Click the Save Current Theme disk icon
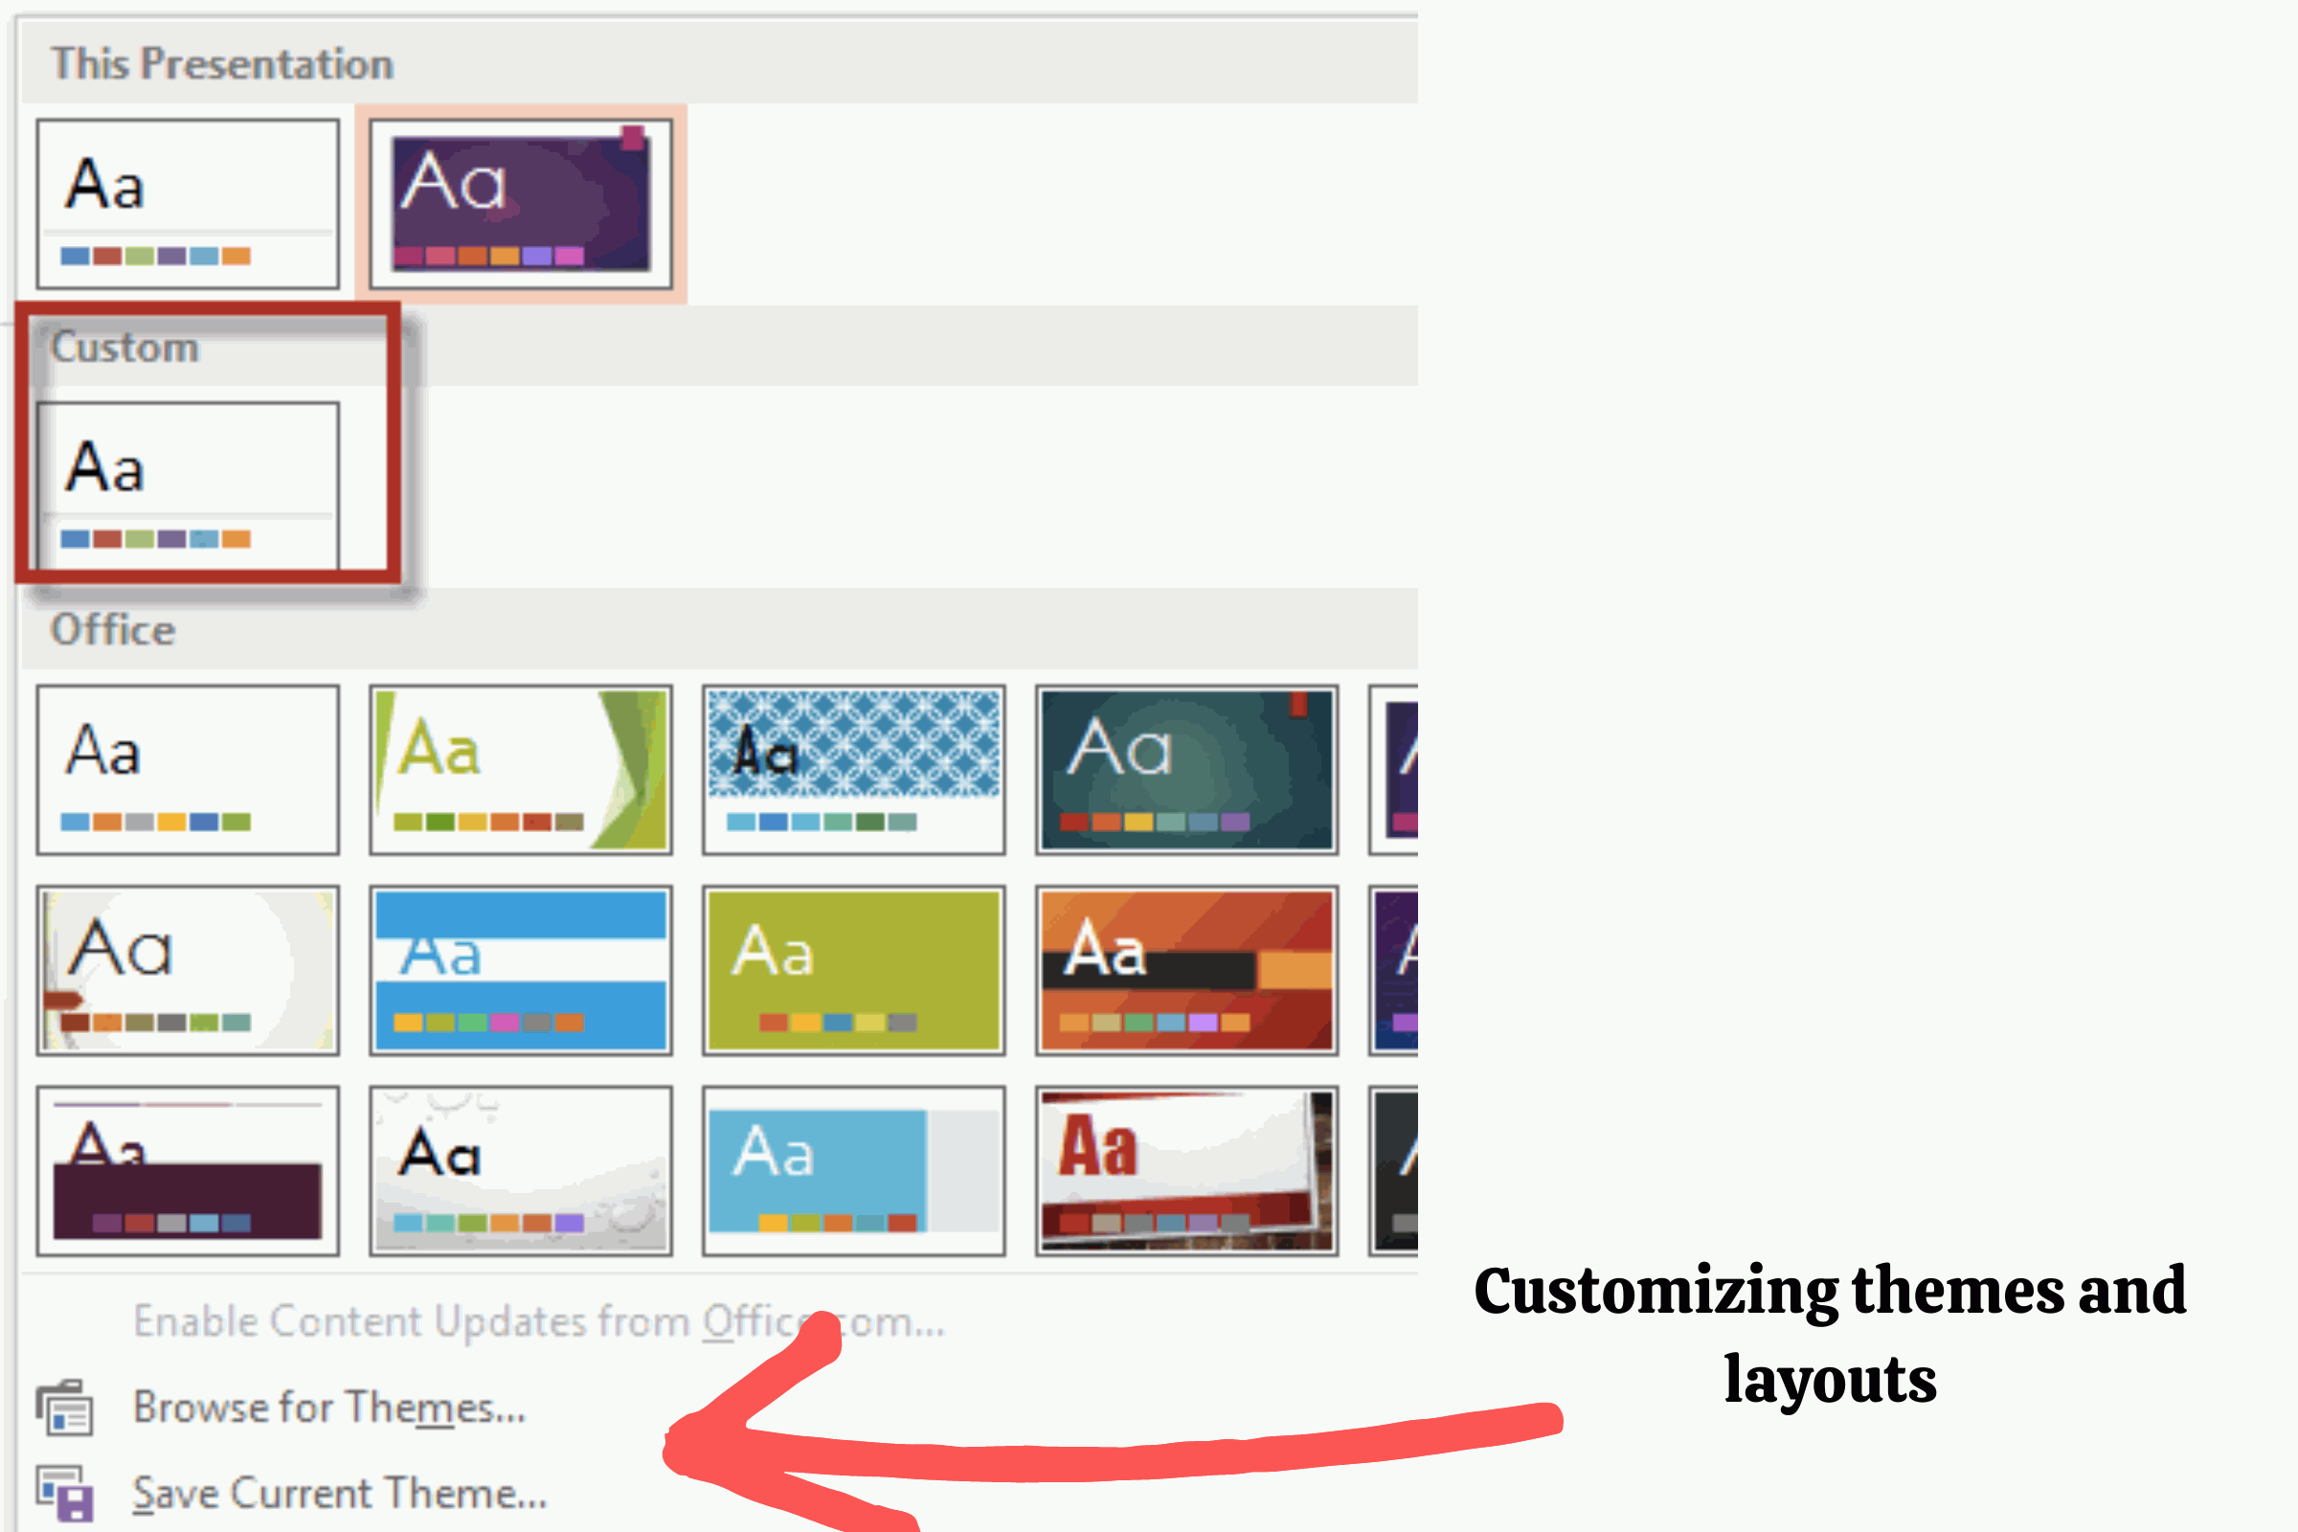This screenshot has width=2298, height=1532. 65,1494
